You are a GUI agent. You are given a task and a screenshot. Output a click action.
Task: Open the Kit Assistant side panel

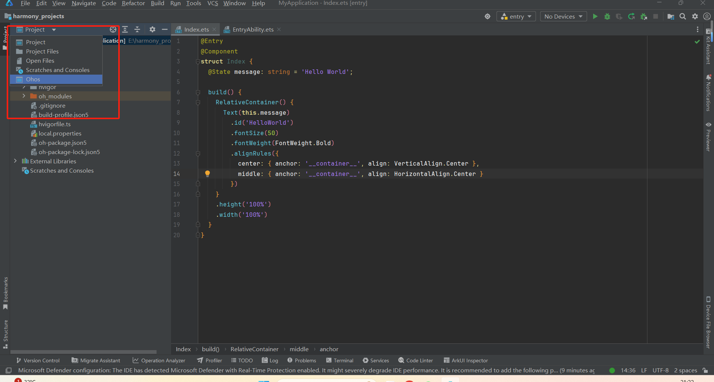coord(708,47)
